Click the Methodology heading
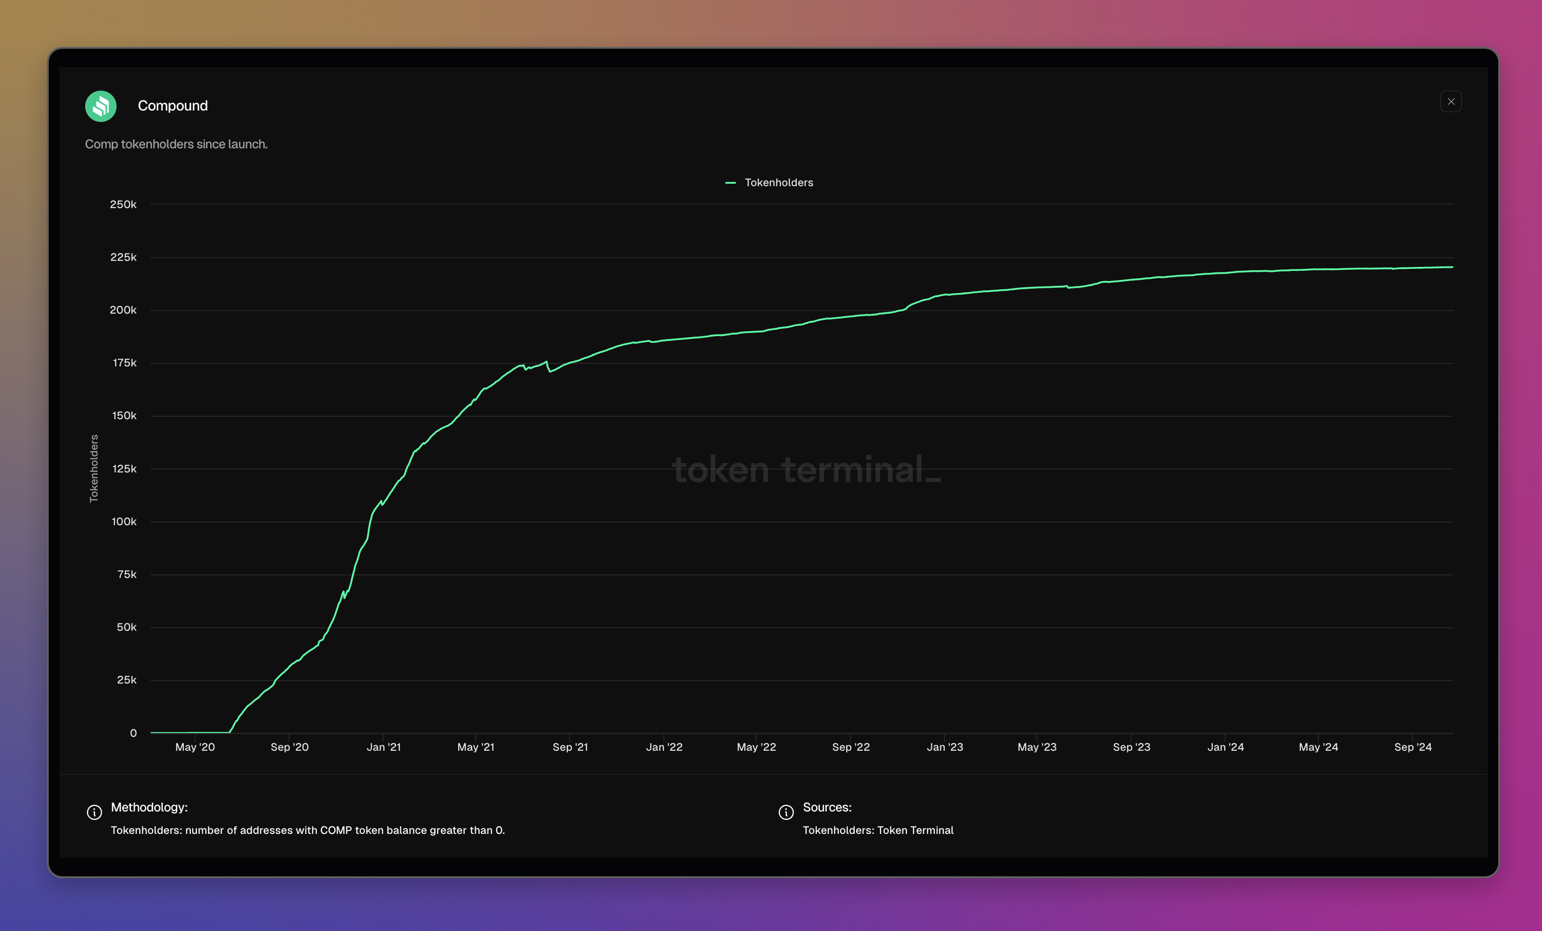This screenshot has height=931, width=1542. [149, 807]
